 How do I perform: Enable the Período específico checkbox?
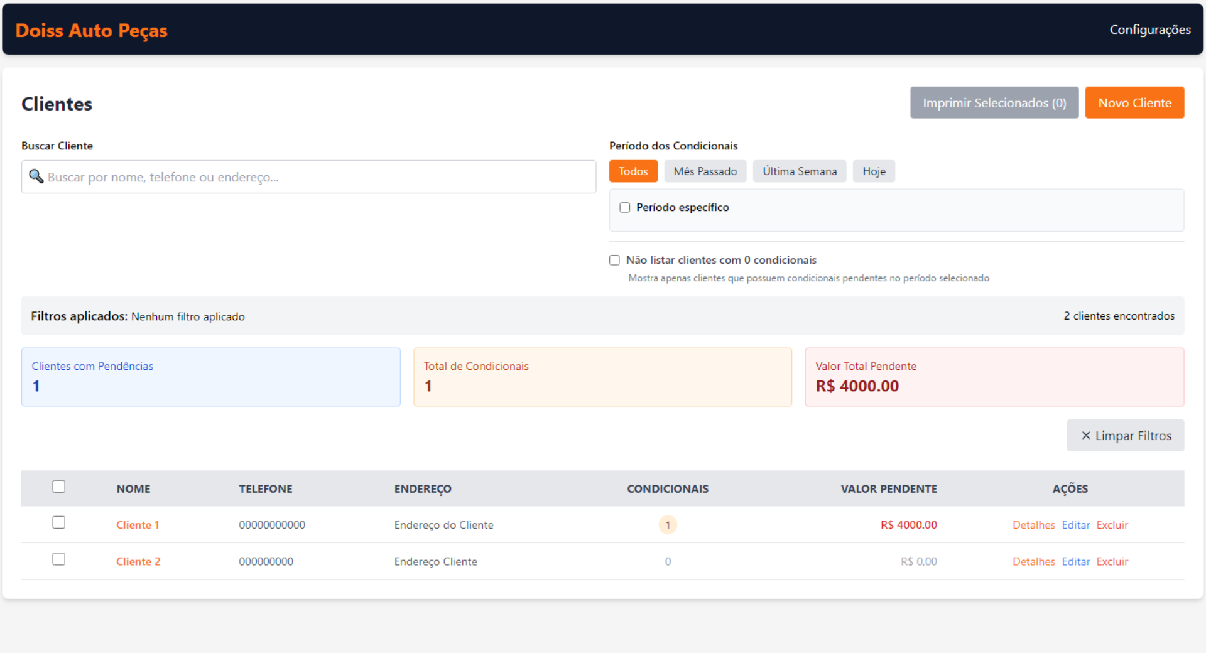click(x=625, y=208)
